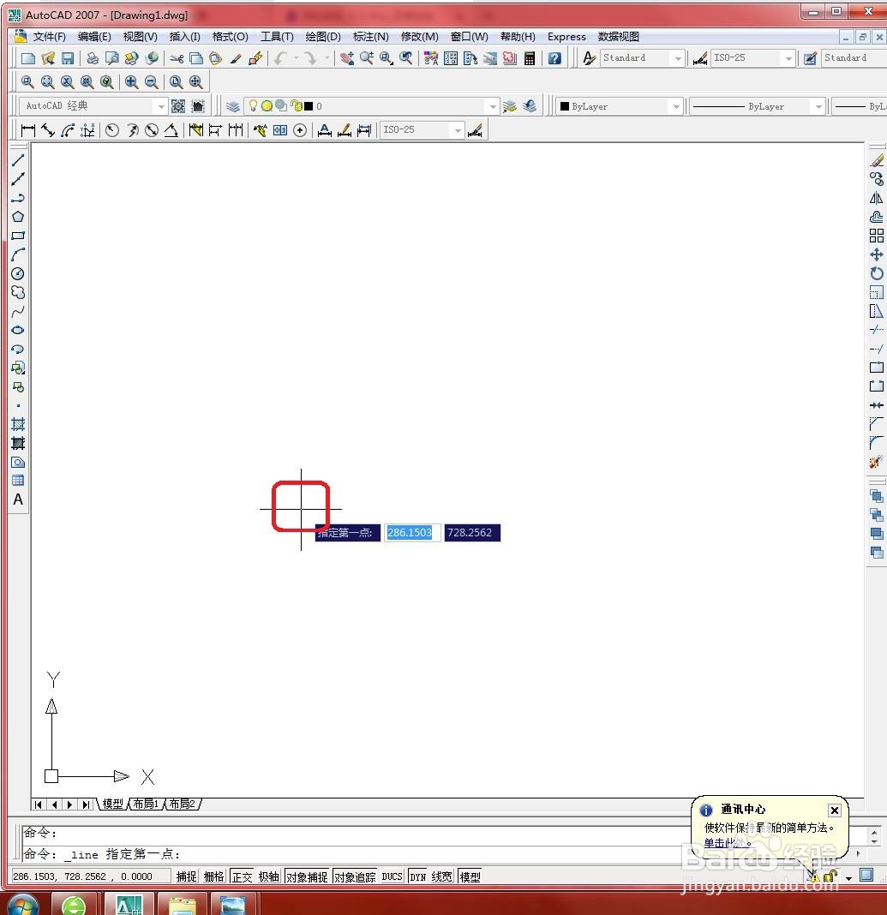Click the last-tab navigation arrow button
This screenshot has height=915, width=887.
[86, 804]
